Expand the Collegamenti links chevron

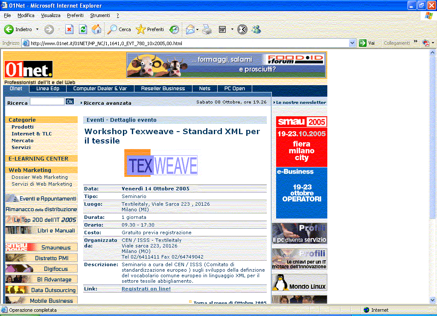[x=416, y=41]
